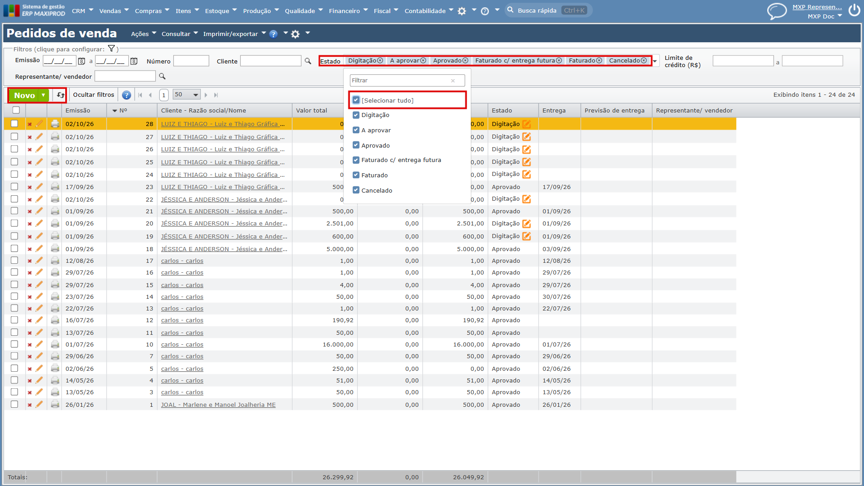Remove Digitação tag from Estado filter
This screenshot has width=864, height=486.
click(x=380, y=61)
